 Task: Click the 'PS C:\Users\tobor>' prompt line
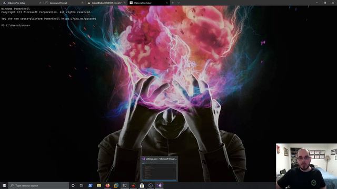tap(15, 25)
